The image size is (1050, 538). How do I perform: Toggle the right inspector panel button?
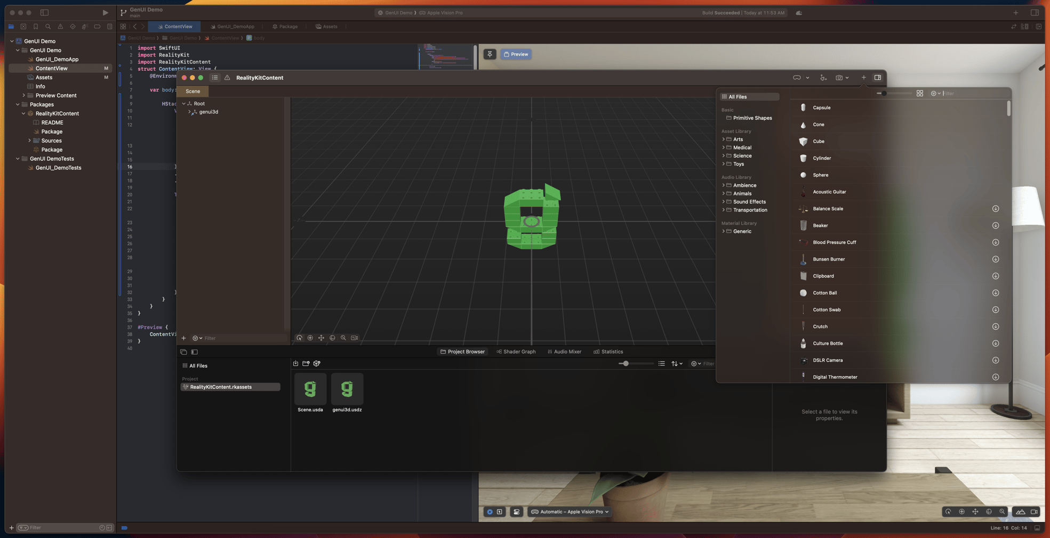[877, 78]
